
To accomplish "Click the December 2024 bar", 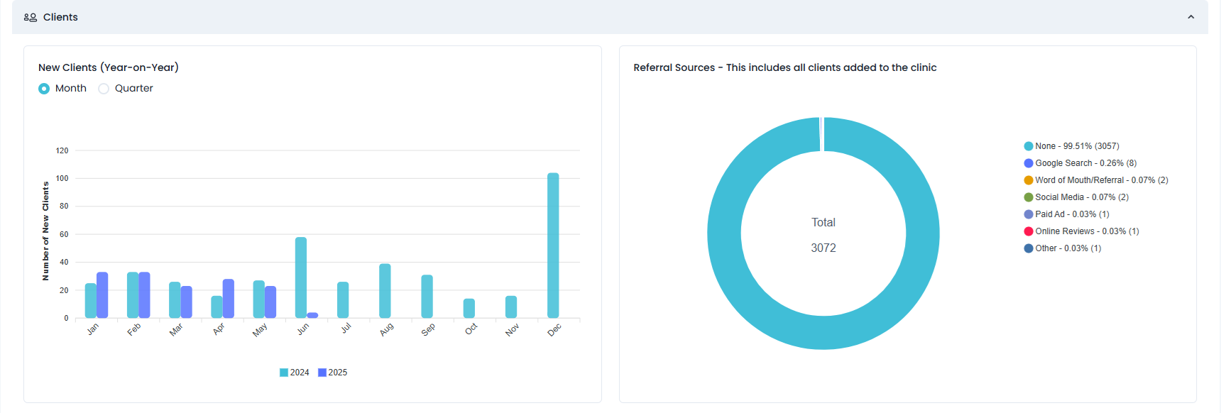I will coord(553,246).
